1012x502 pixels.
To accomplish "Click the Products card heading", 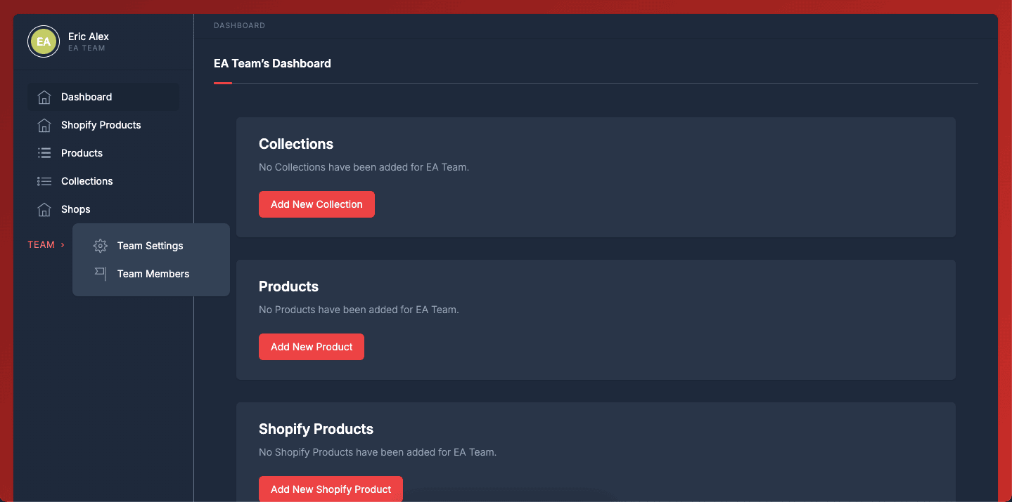I will point(288,286).
